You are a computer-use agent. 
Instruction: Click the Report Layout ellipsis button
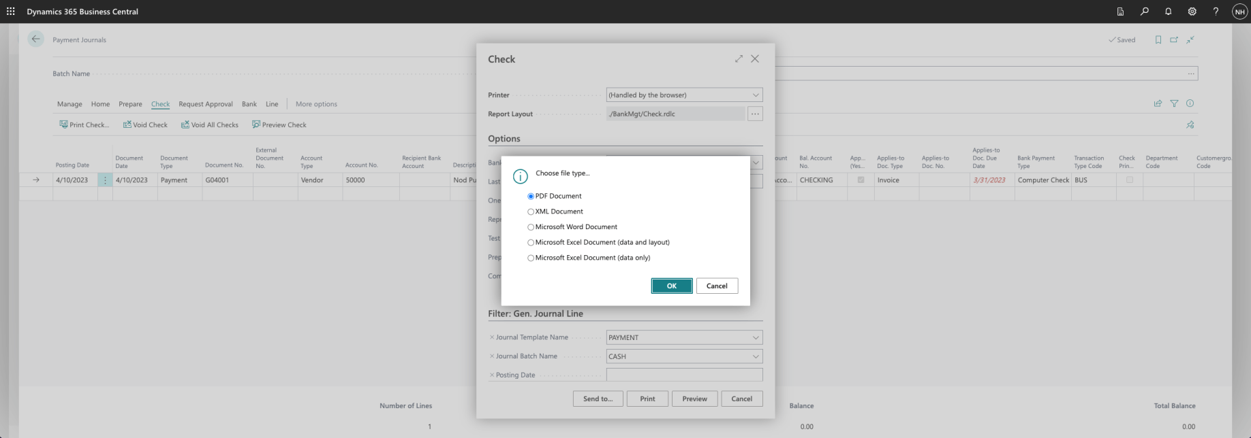click(755, 114)
